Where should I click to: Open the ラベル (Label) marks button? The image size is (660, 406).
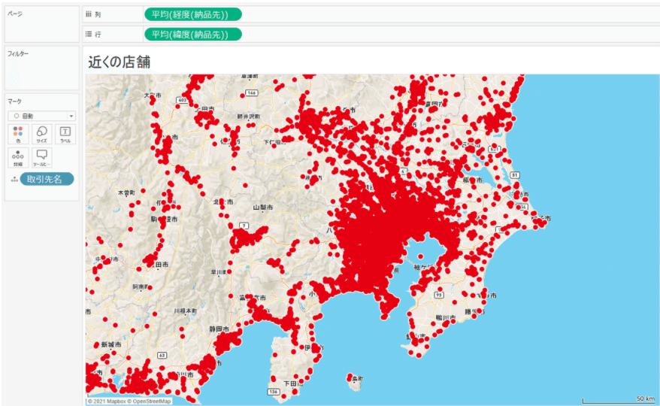(x=65, y=134)
